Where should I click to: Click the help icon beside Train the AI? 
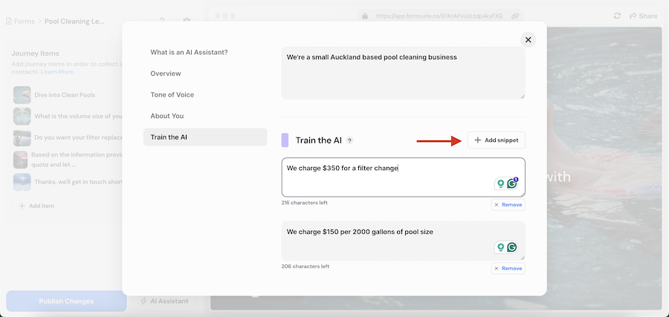point(349,140)
